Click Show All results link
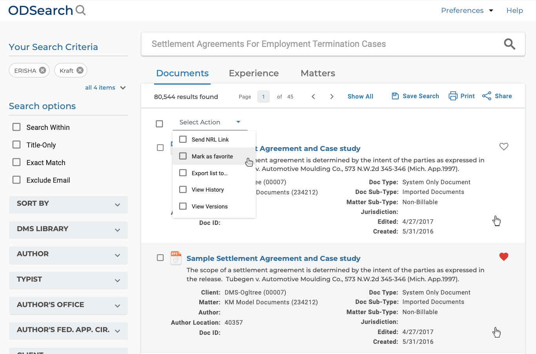536x354 pixels. pos(360,97)
